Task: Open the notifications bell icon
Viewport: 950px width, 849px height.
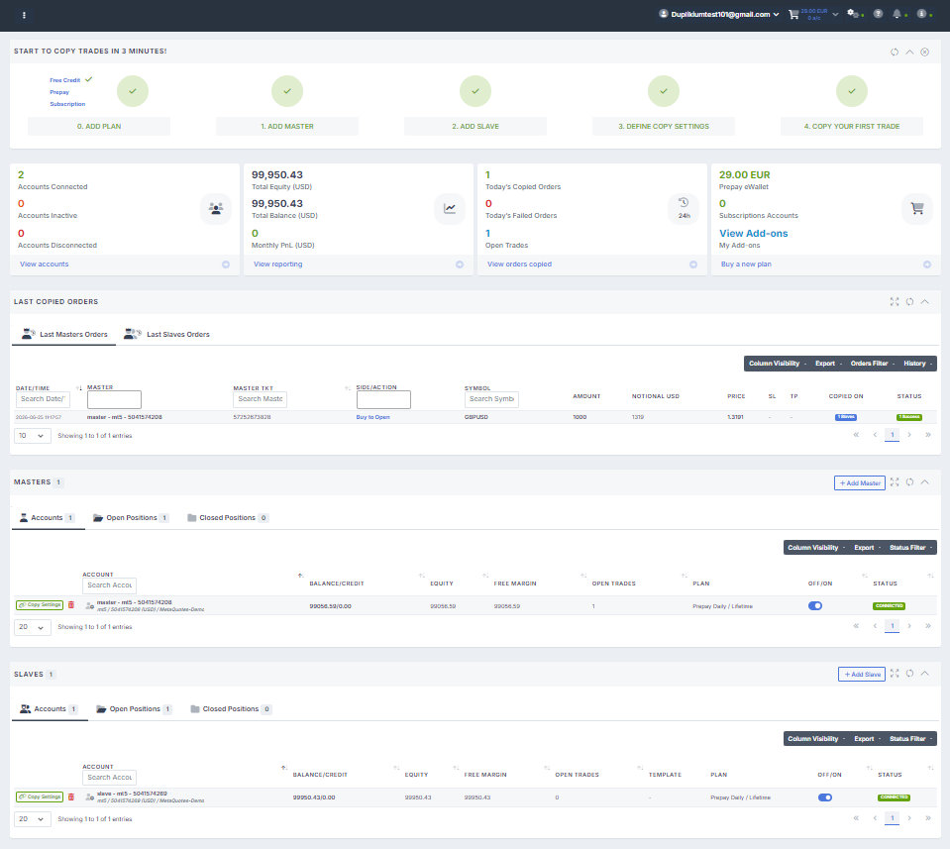Action: [897, 13]
